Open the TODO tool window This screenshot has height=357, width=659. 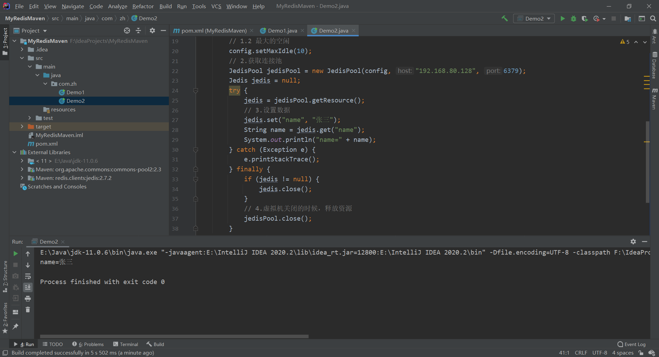53,344
